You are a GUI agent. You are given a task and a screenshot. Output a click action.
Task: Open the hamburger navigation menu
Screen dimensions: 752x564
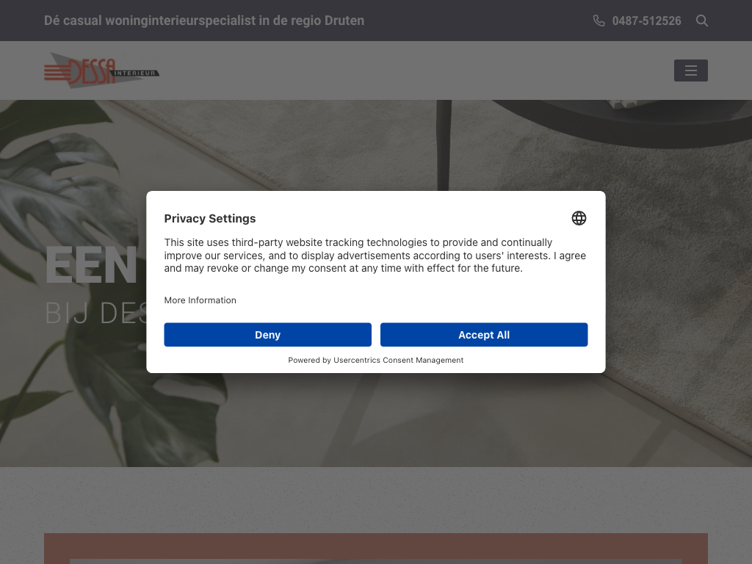pyautogui.click(x=690, y=70)
